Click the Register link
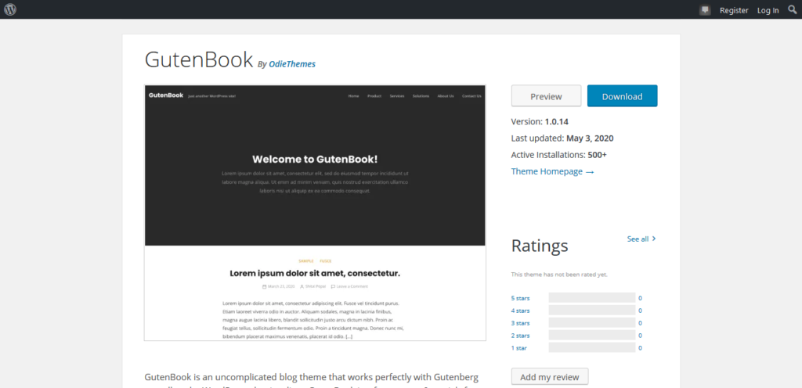This screenshot has height=388, width=802. click(x=734, y=10)
